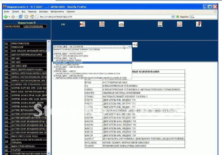This screenshot has width=222, height=155.
Task: Click the component box diagram icon
Action: point(180,24)
